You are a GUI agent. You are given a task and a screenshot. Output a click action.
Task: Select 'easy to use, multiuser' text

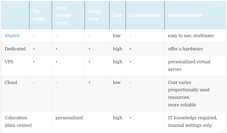191,36
